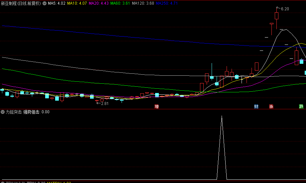The width and height of the screenshot is (306, 183).
Task: Click the 增 event marker
Action: (x=156, y=106)
